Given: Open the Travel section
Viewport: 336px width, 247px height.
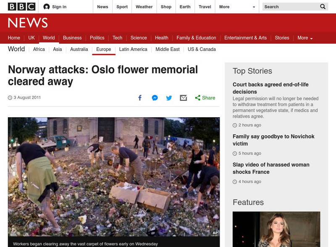Looking at the screenshot, I should (205, 7).
